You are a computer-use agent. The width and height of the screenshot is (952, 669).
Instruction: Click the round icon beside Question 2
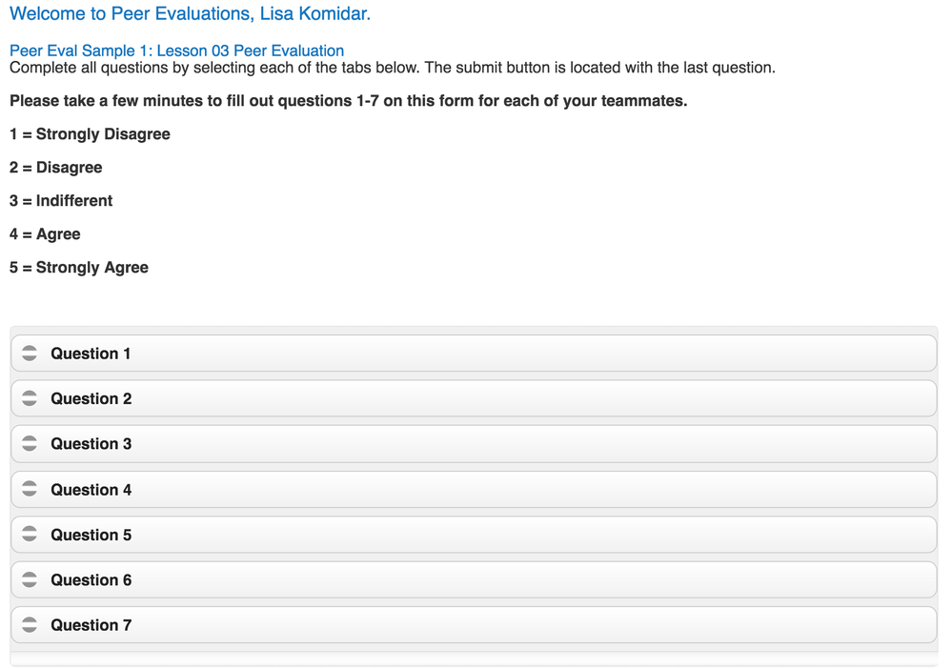(x=30, y=398)
